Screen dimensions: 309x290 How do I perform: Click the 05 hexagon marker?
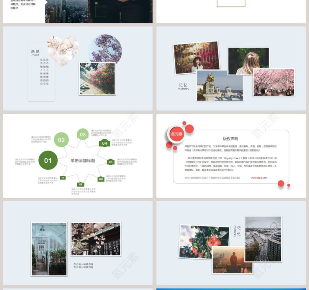[x=110, y=162]
